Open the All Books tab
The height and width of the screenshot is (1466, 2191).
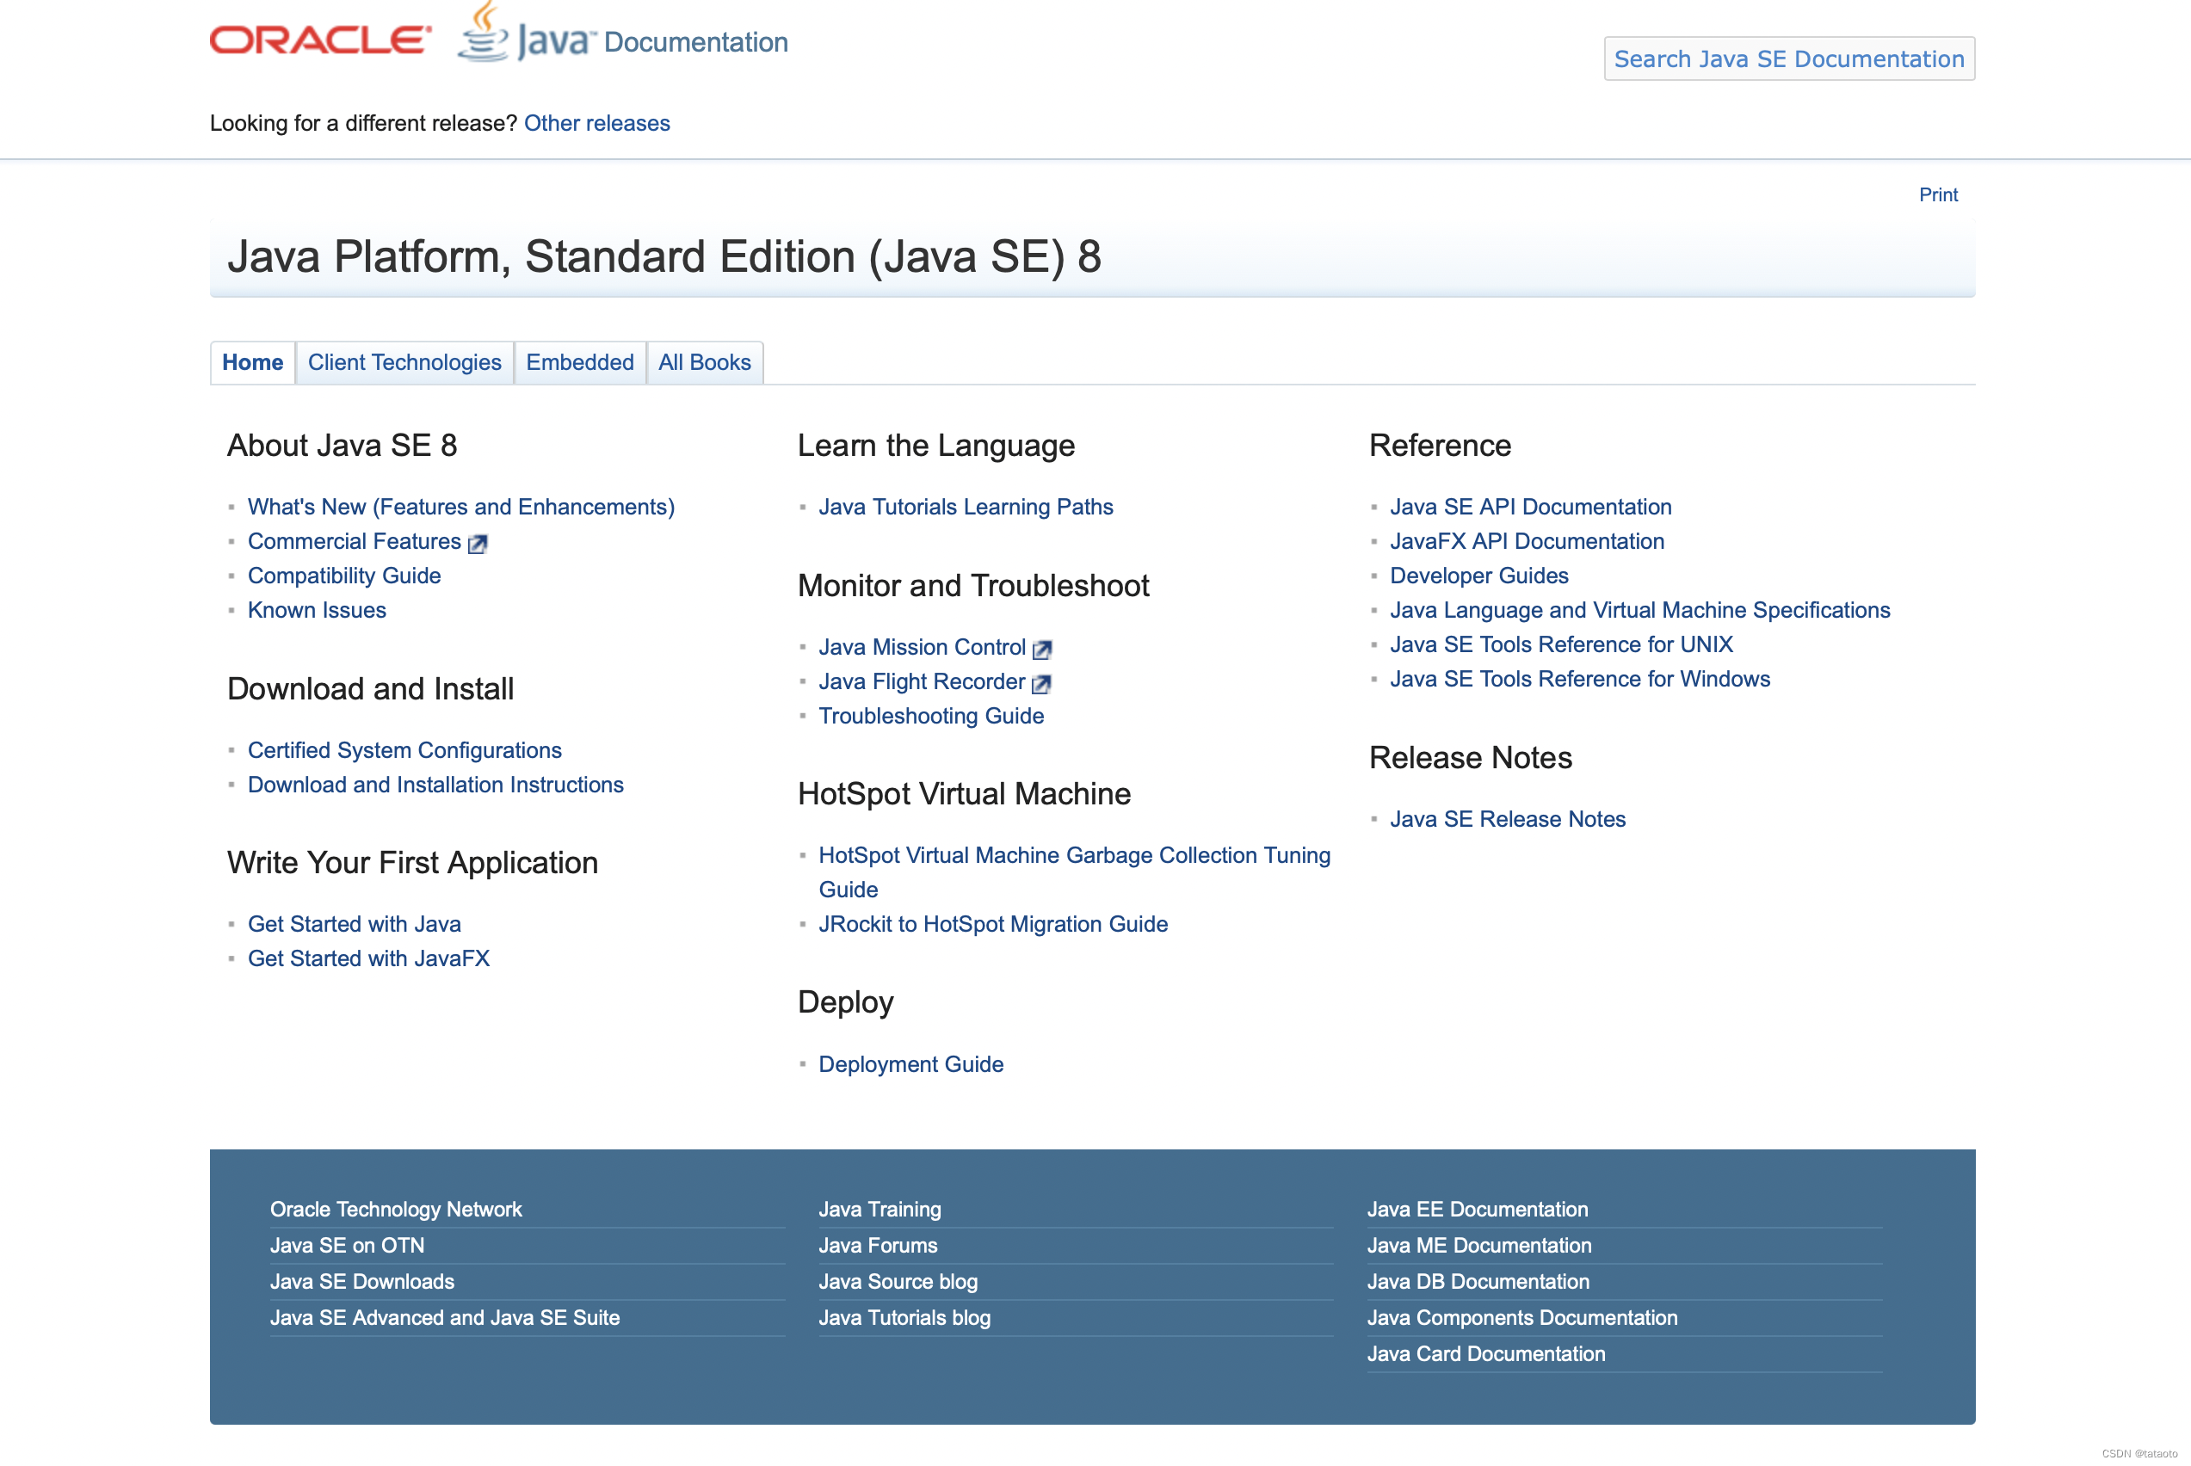pyautogui.click(x=704, y=363)
